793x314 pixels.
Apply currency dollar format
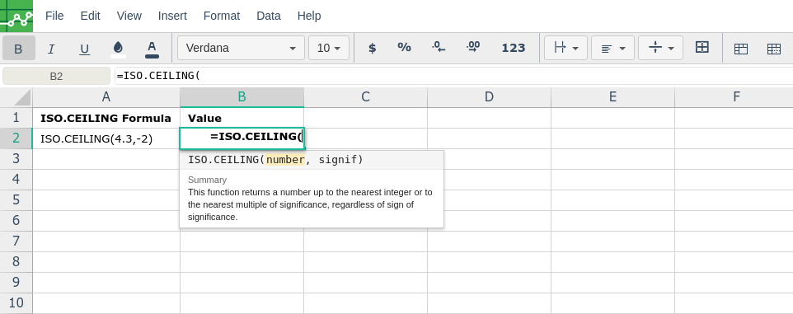[373, 48]
